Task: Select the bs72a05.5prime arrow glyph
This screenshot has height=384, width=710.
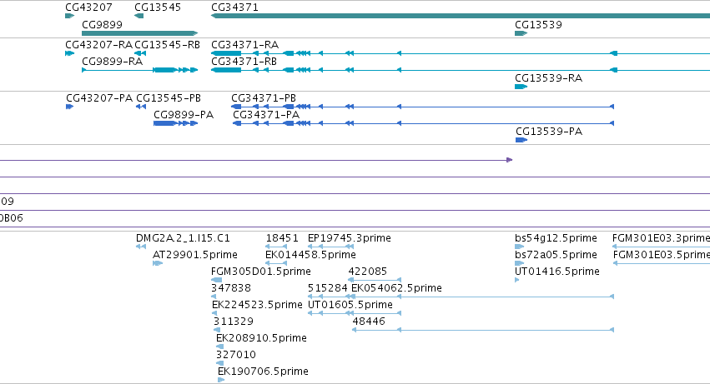Action: click(x=520, y=263)
